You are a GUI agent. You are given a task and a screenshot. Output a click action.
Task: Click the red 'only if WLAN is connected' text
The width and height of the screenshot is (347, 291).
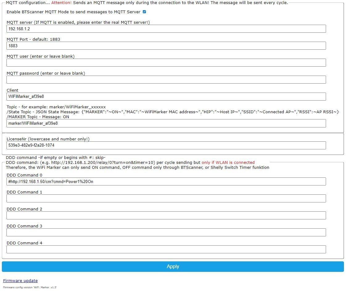(228, 163)
